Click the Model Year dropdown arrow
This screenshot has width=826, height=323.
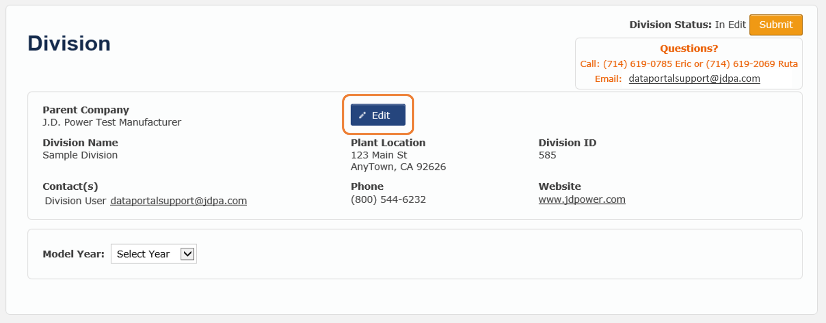click(x=187, y=254)
